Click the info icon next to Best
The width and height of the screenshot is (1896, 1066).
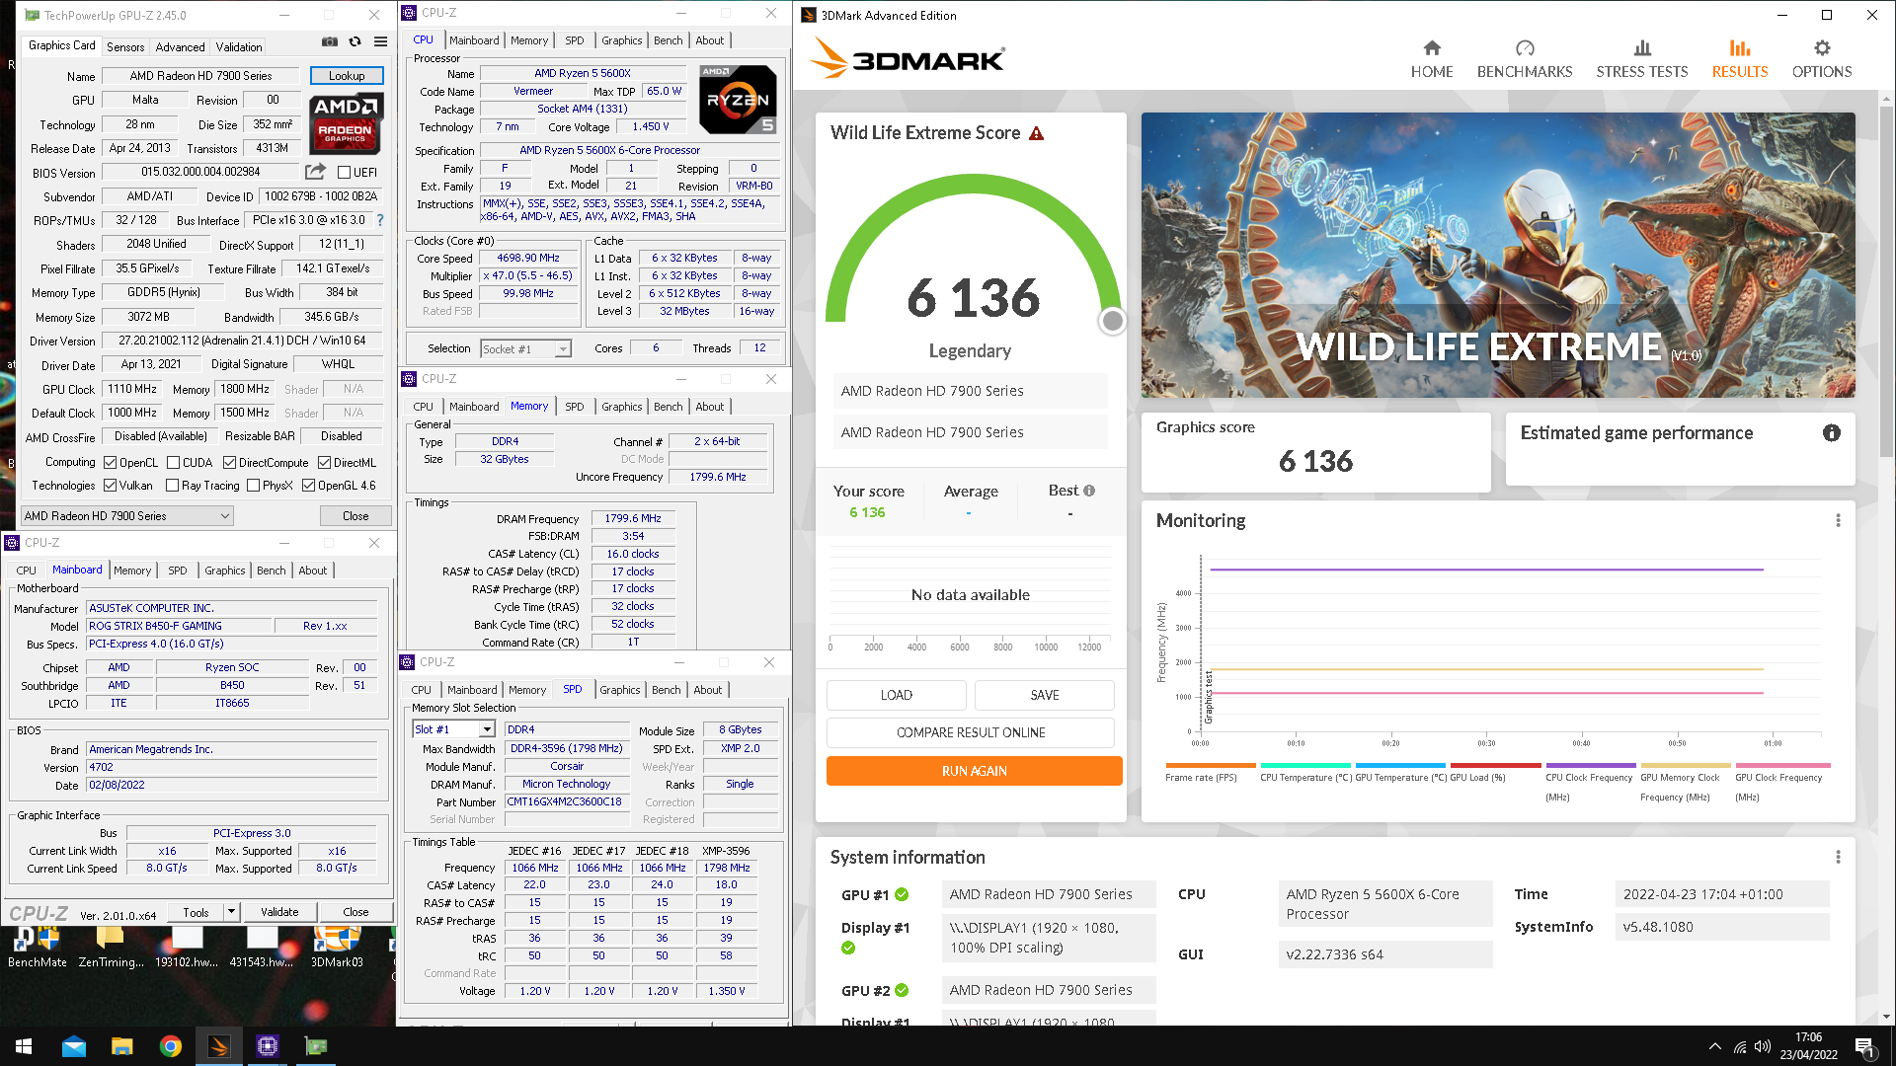[1089, 491]
